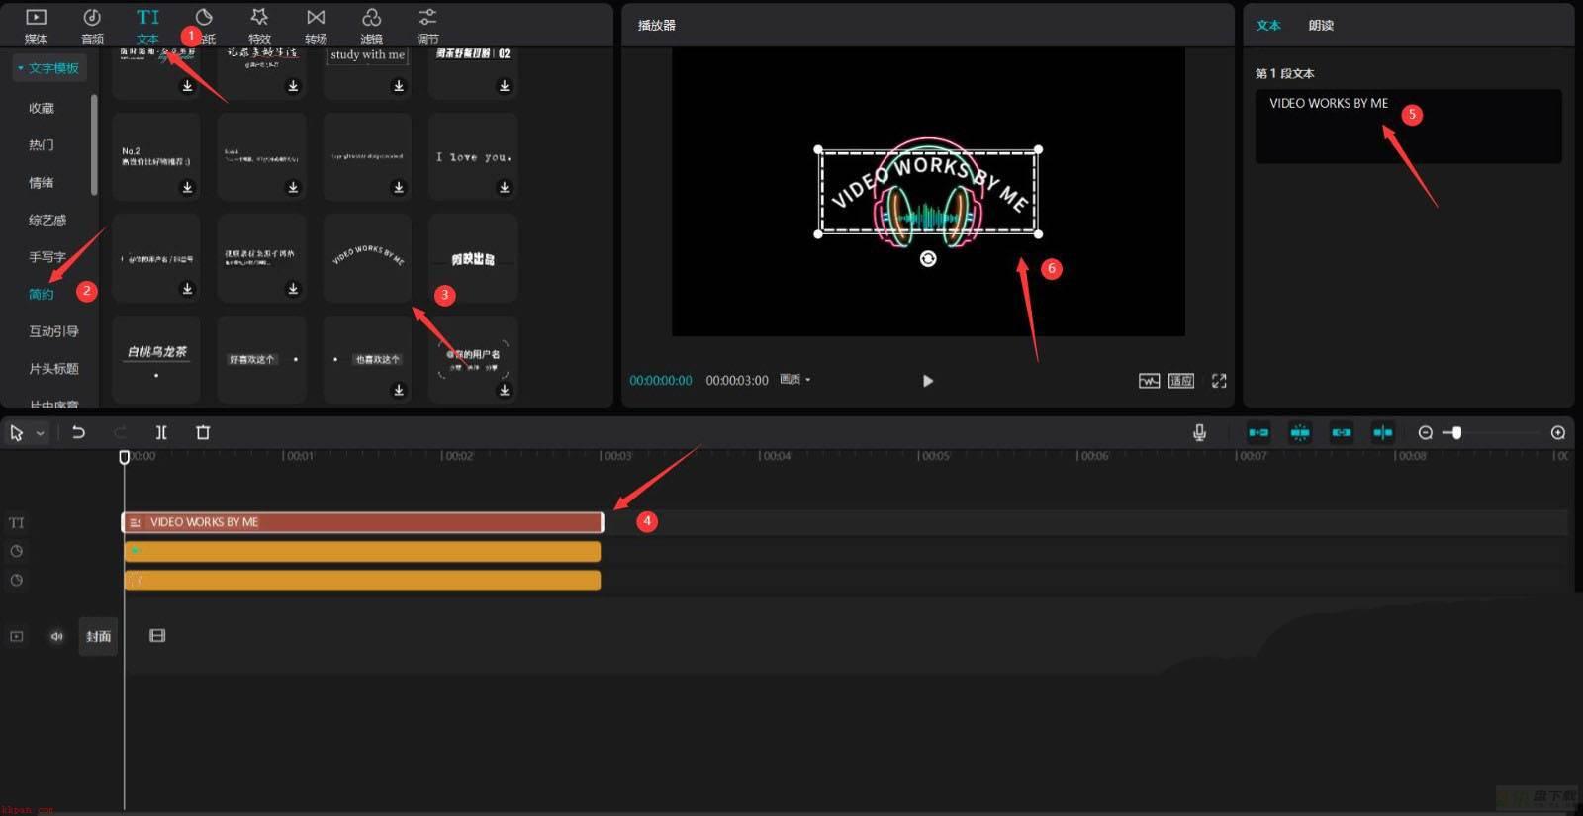Open the 特效 effects tab
1583x816 pixels.
tap(259, 26)
